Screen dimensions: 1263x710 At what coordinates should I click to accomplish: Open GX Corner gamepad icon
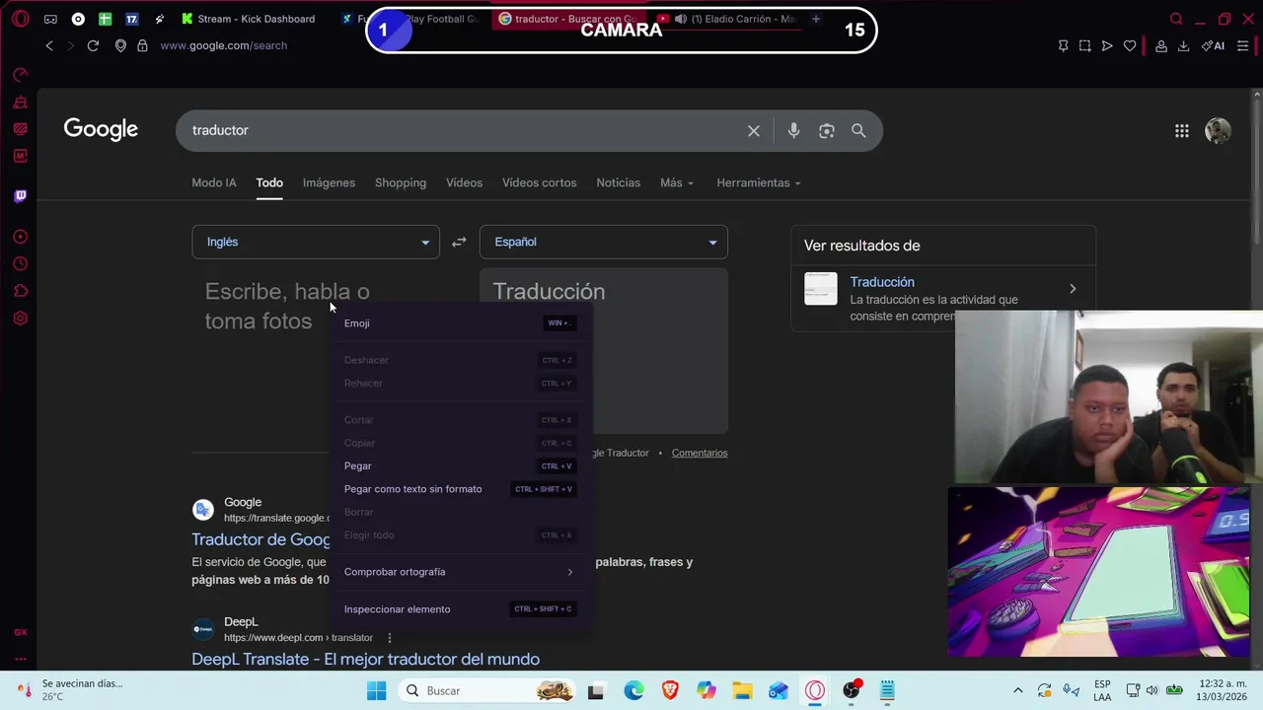coord(50,19)
